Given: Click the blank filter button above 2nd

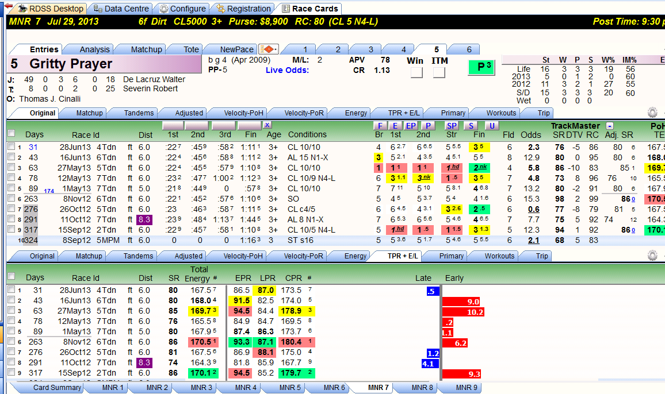Looking at the screenshot, I should tap(197, 125).
